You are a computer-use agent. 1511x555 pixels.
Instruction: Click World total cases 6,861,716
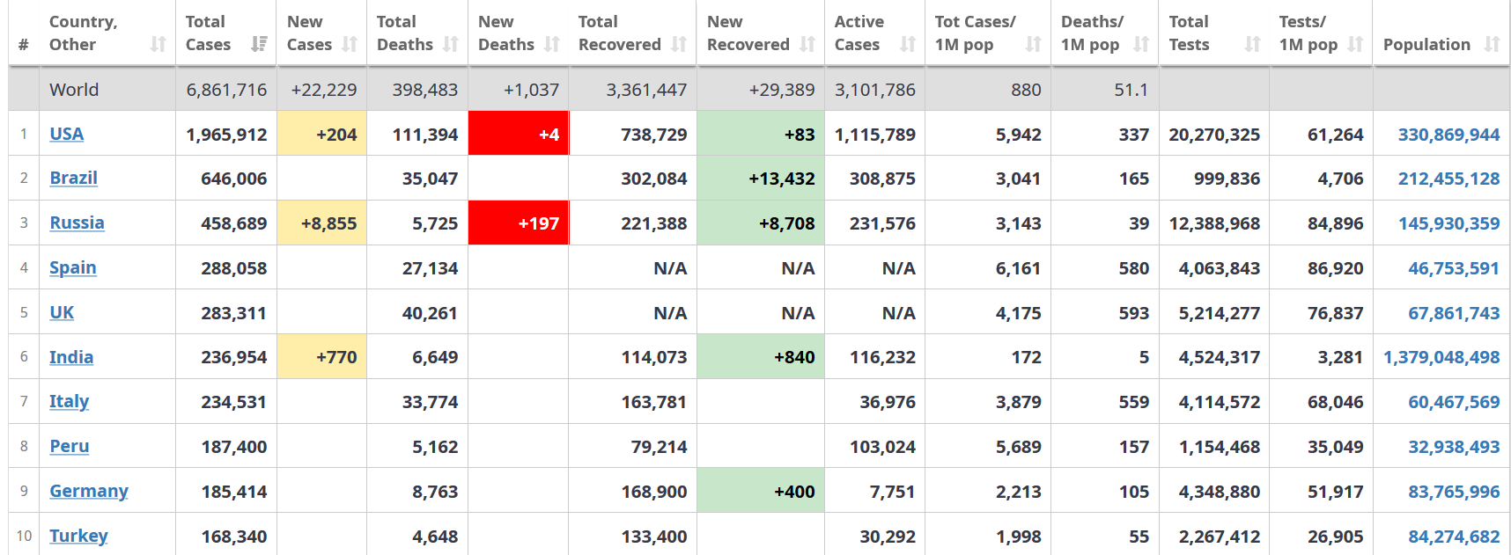click(226, 90)
